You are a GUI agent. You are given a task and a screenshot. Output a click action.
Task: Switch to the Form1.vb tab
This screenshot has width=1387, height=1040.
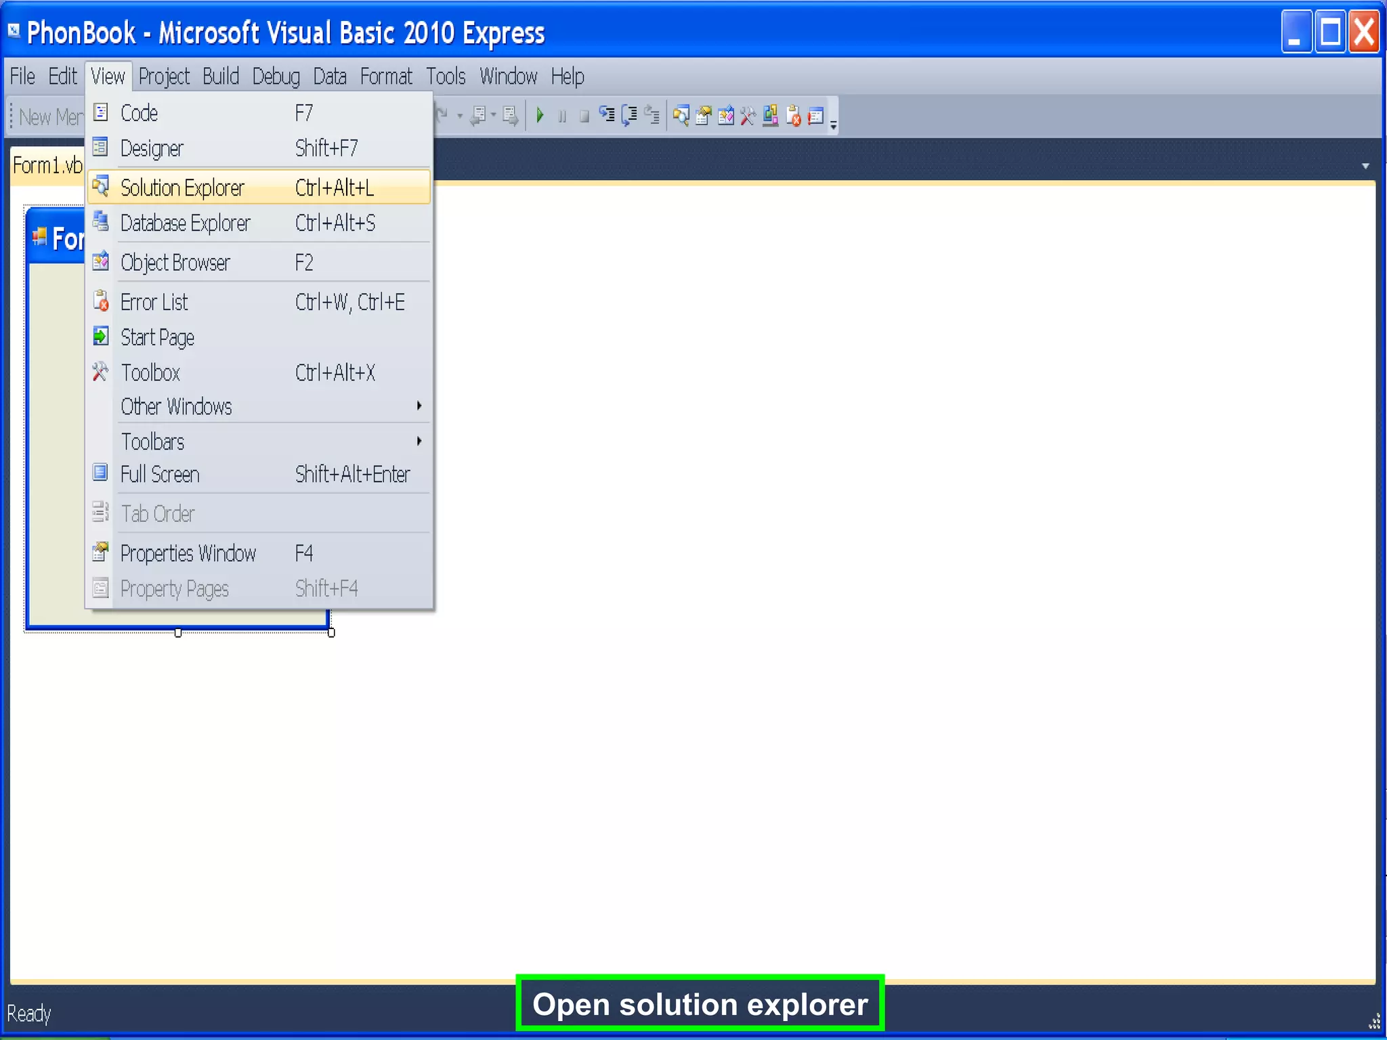coord(47,165)
